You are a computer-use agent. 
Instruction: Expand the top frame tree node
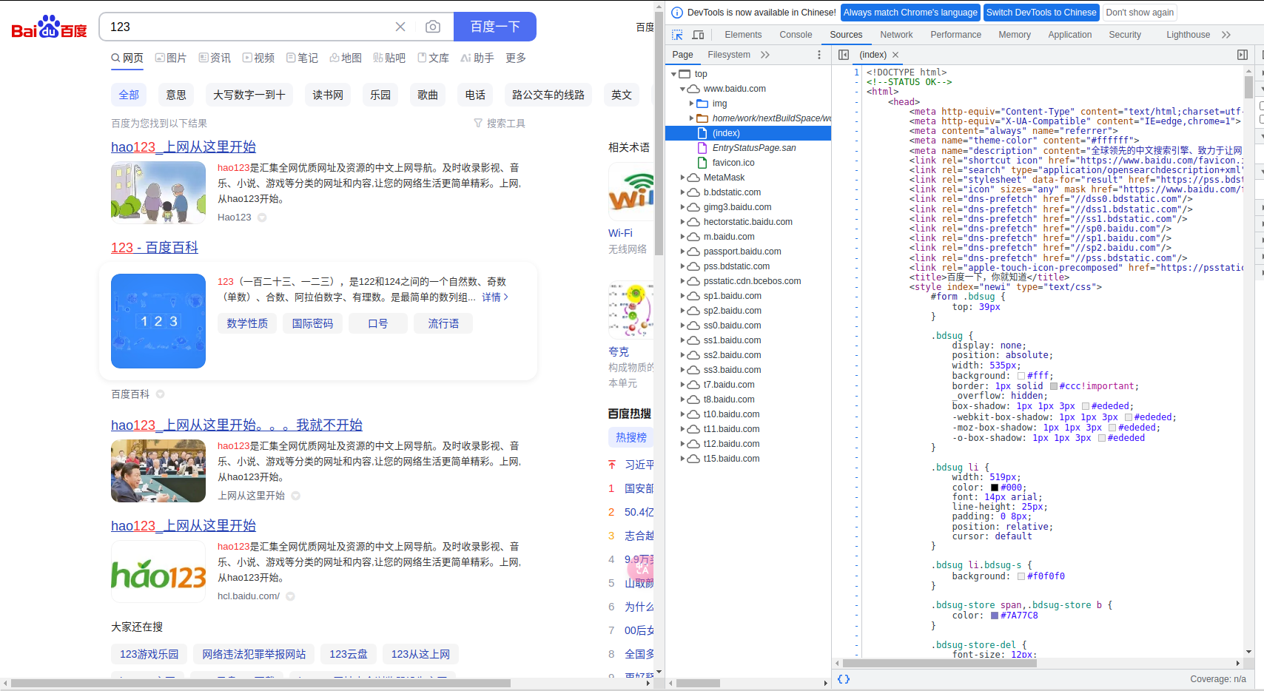click(x=674, y=74)
